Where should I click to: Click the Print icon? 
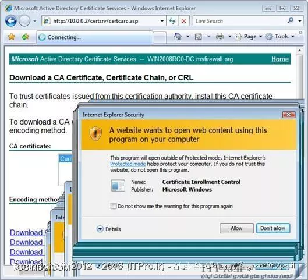point(220,37)
